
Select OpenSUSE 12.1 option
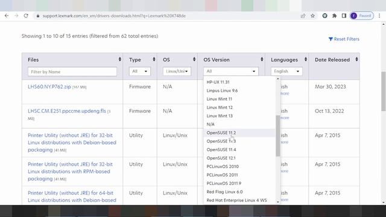[239, 158]
